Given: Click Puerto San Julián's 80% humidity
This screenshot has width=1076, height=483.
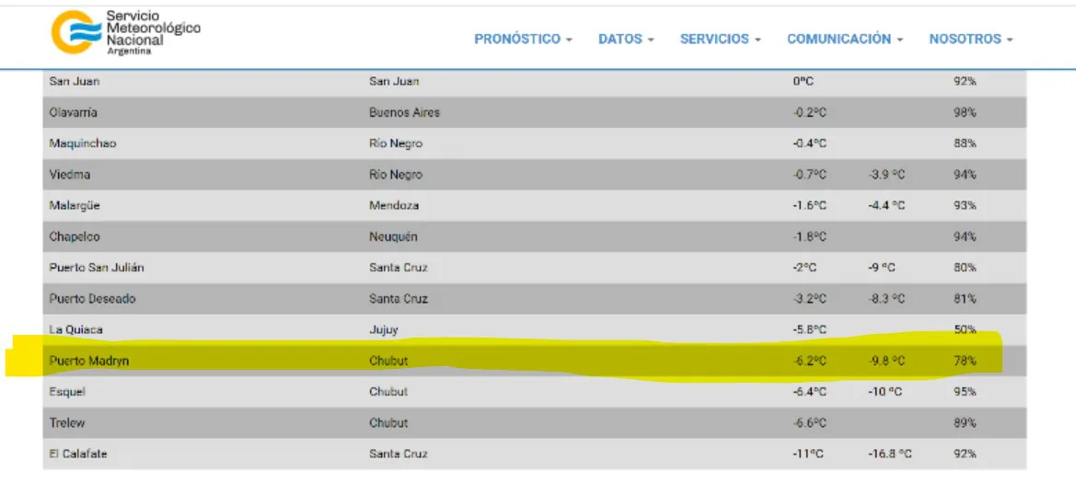Looking at the screenshot, I should pyautogui.click(x=964, y=268).
